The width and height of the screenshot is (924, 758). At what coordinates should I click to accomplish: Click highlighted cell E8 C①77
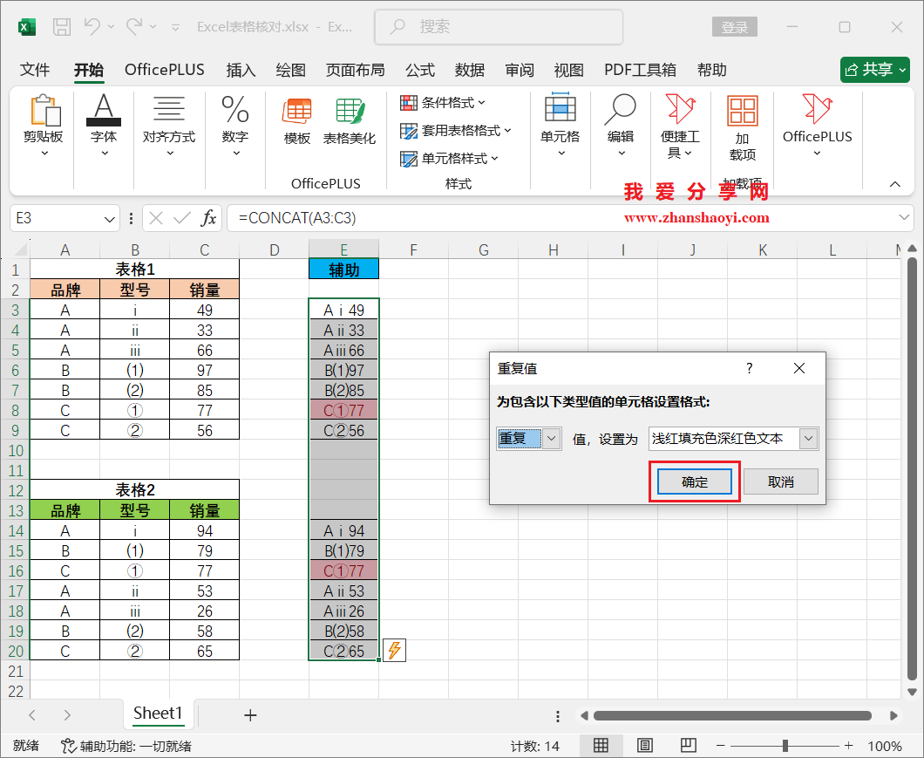pyautogui.click(x=343, y=410)
